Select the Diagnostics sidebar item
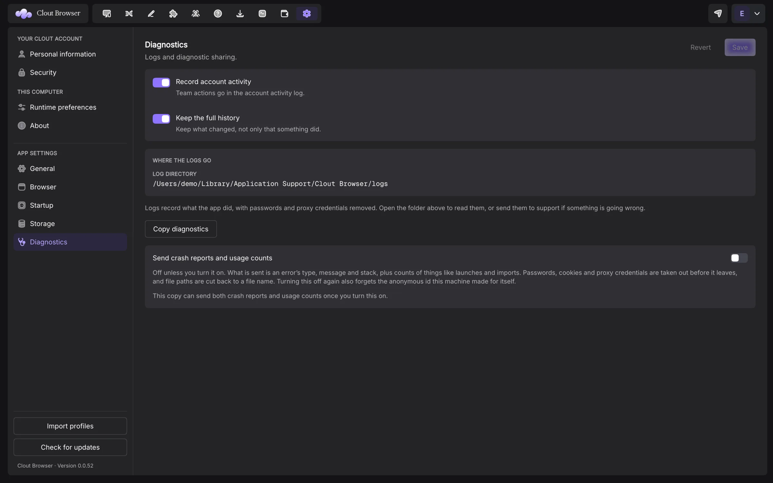The image size is (773, 483). click(70, 242)
